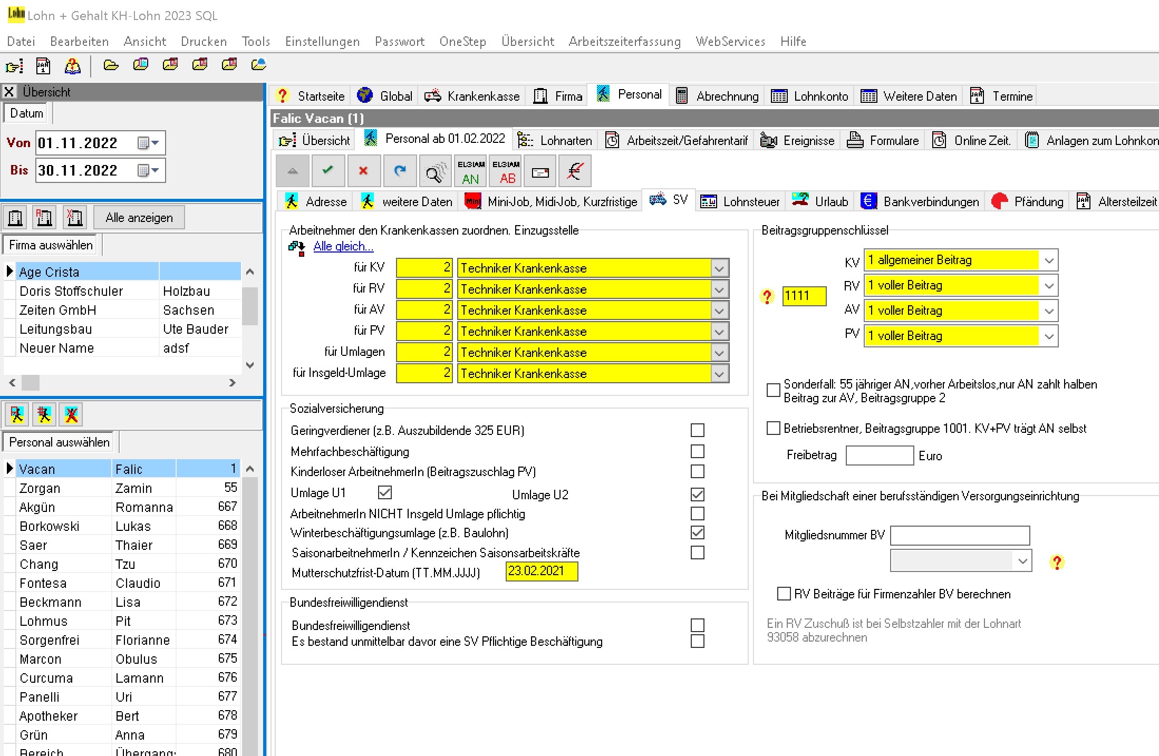Screen dimensions: 1159x756
Task: Click the Personal auswählen button
Action: [60, 442]
